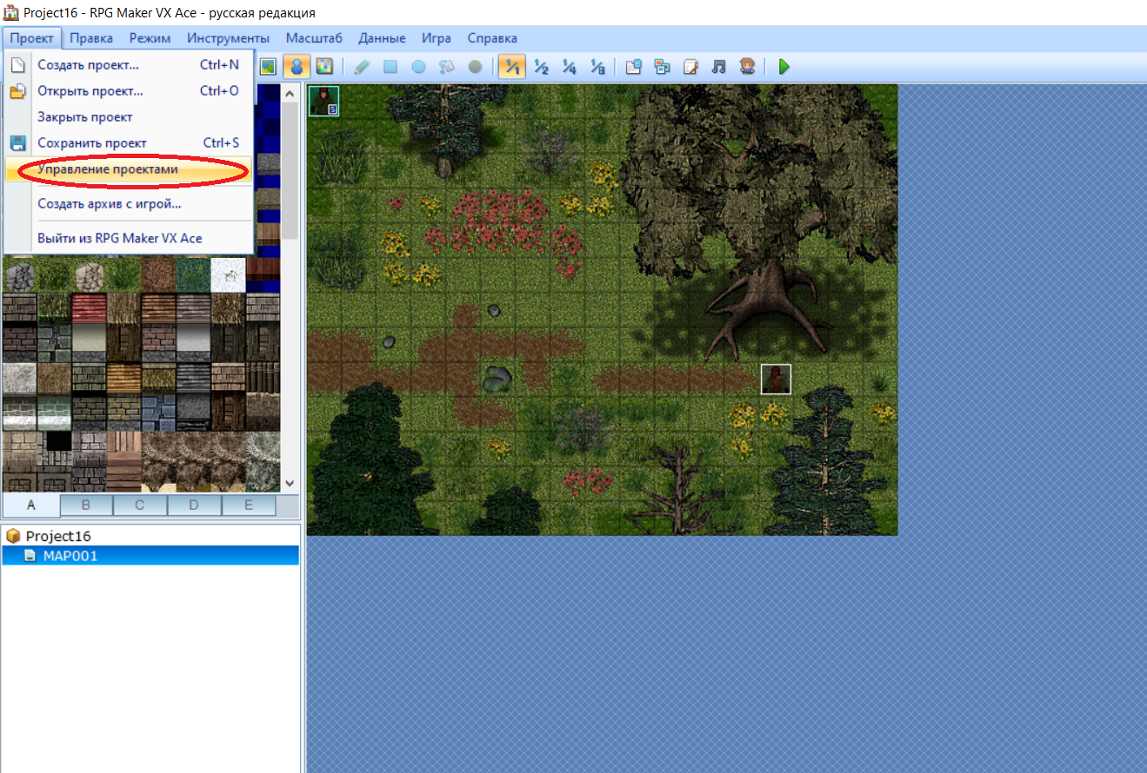Open the Игра menu
This screenshot has height=773, width=1147.
pyautogui.click(x=436, y=38)
